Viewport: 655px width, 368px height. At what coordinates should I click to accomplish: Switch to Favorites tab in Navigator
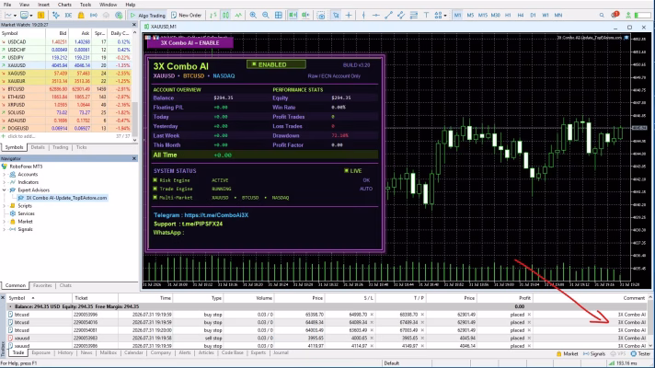42,286
